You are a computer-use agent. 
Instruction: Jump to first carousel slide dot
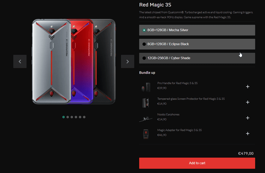[x=64, y=117]
